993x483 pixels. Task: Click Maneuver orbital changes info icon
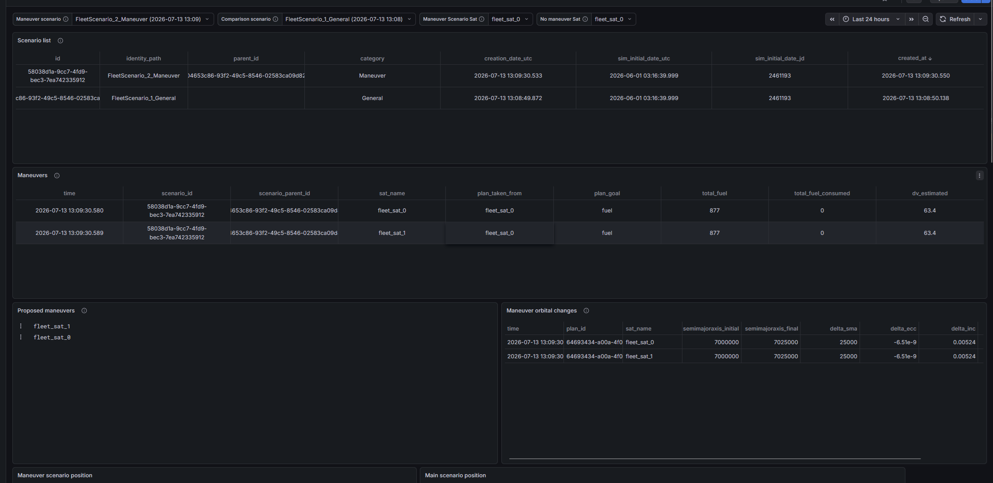586,311
